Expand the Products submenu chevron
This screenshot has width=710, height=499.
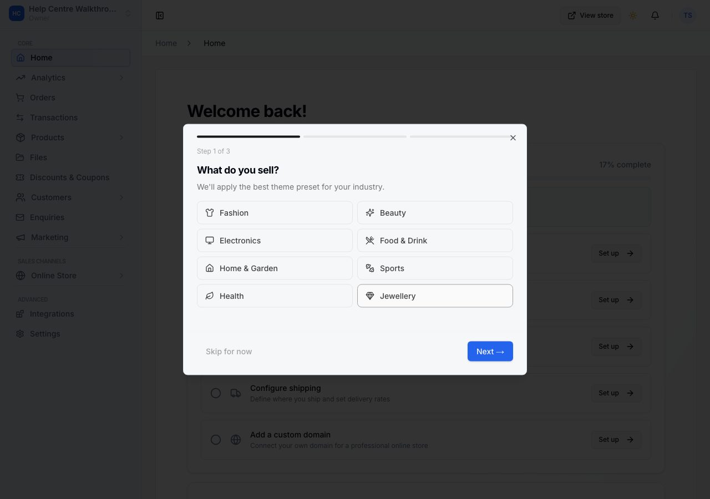[x=121, y=138]
